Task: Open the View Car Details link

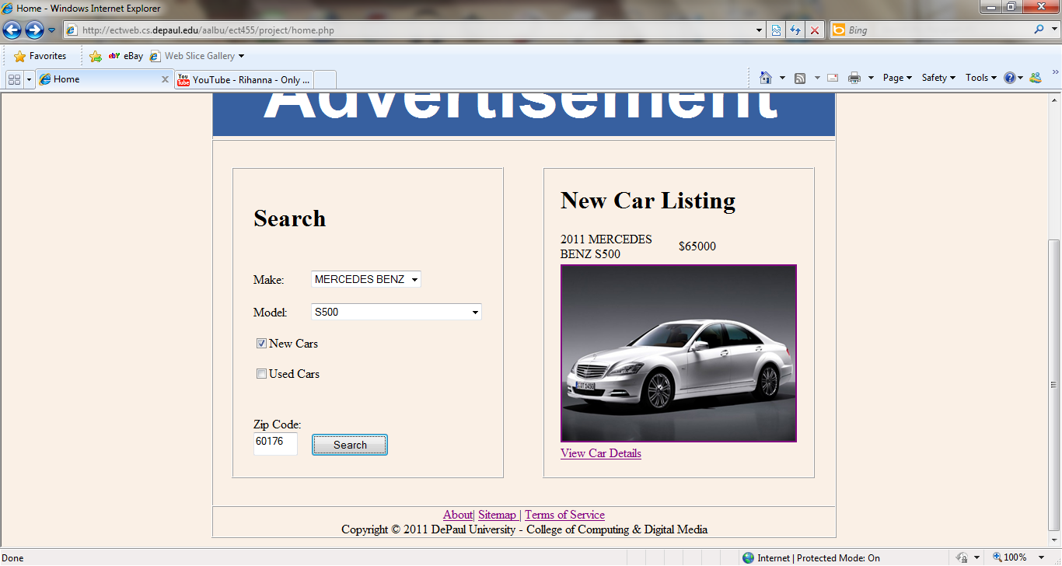Action: tap(601, 453)
